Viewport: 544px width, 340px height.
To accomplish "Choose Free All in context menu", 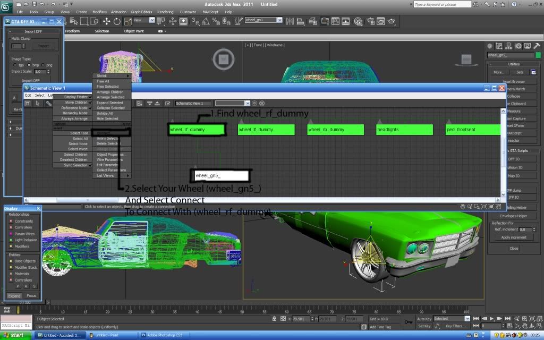I will point(112,81).
